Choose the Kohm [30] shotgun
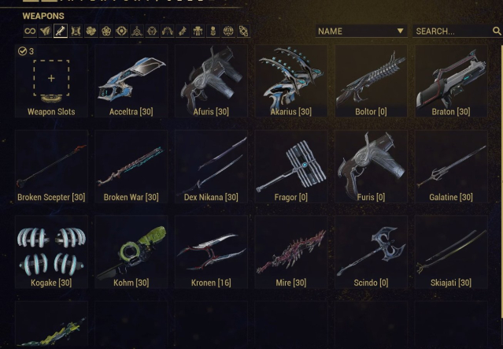Screen dimensions: 503x349 coord(131,252)
